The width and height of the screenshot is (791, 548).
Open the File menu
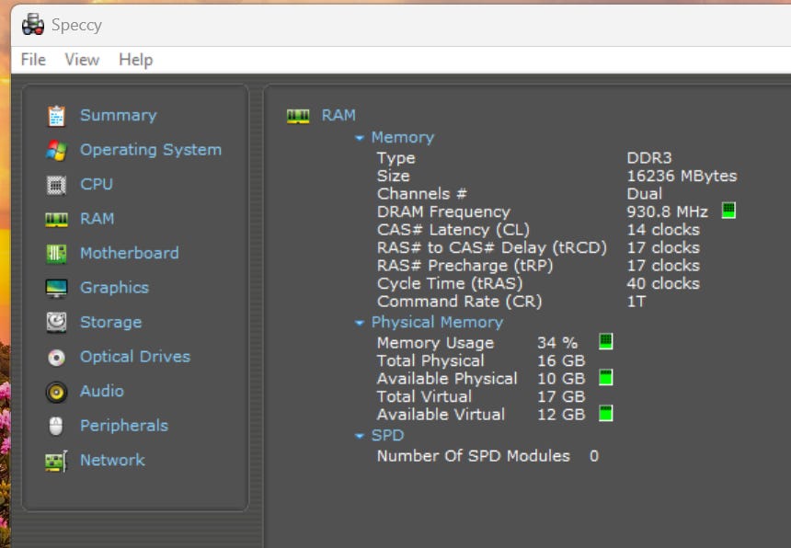(33, 60)
